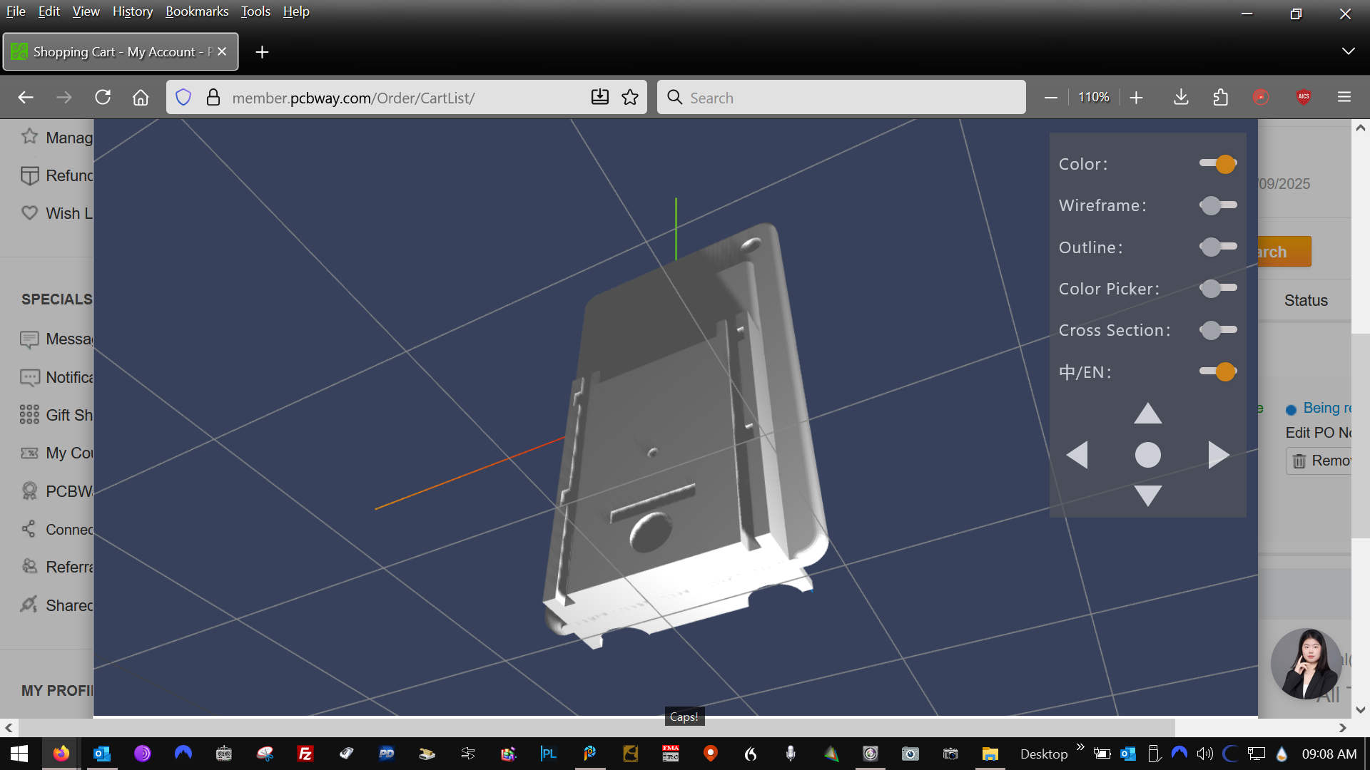Open the downloads panel arrow icon
The height and width of the screenshot is (770, 1370).
(x=1181, y=98)
